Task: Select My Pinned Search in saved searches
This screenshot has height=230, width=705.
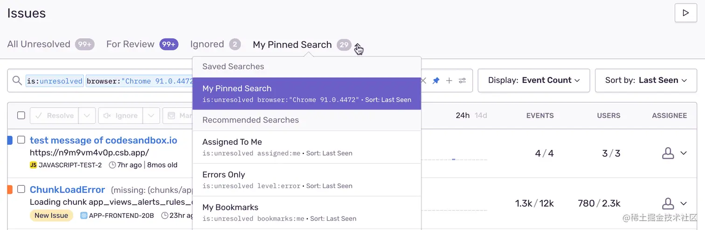Action: pos(307,94)
